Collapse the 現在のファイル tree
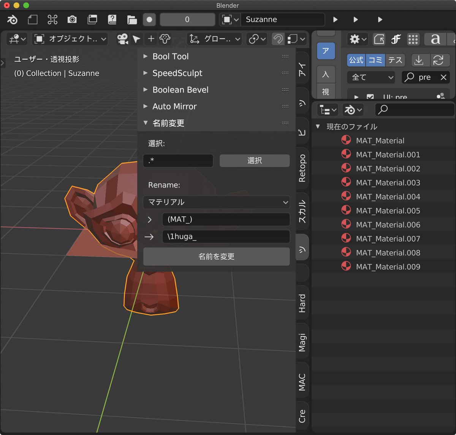This screenshot has width=456, height=435. pyautogui.click(x=318, y=126)
